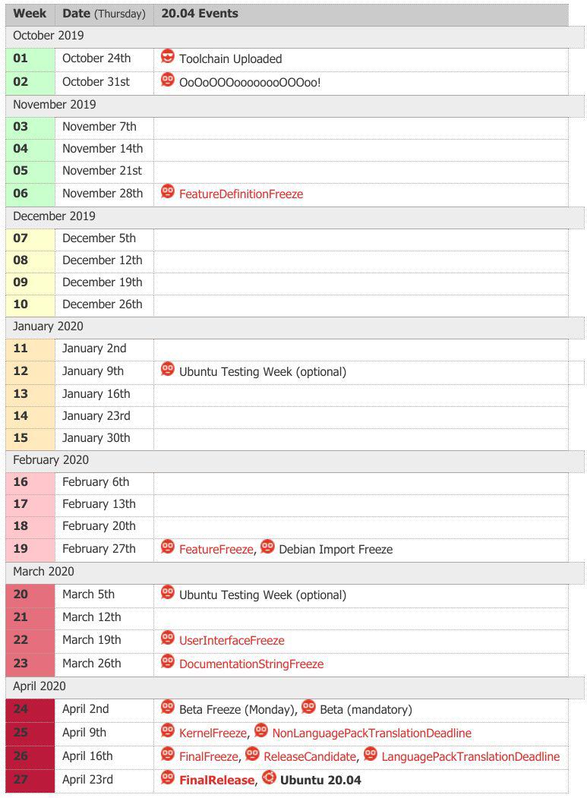The width and height of the screenshot is (587, 798).
Task: Follow the LanguagePackTranslationDeadline link
Action: [x=470, y=756]
